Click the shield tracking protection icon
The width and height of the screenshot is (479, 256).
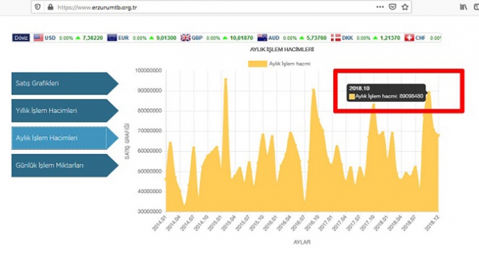click(x=38, y=7)
